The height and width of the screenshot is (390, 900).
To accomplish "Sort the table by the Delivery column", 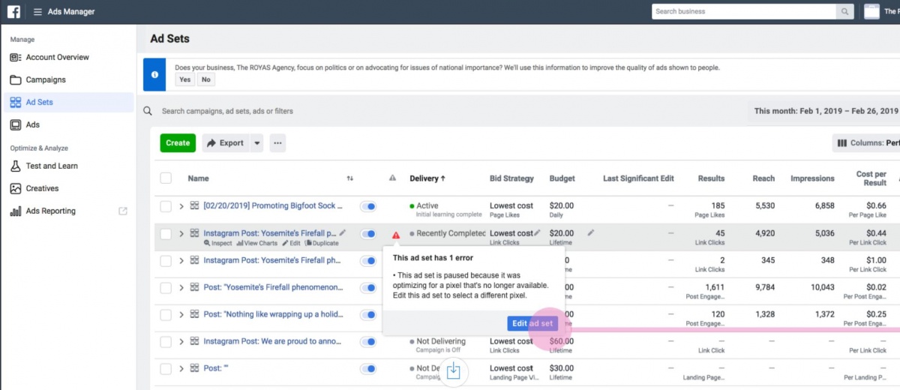I will [427, 178].
